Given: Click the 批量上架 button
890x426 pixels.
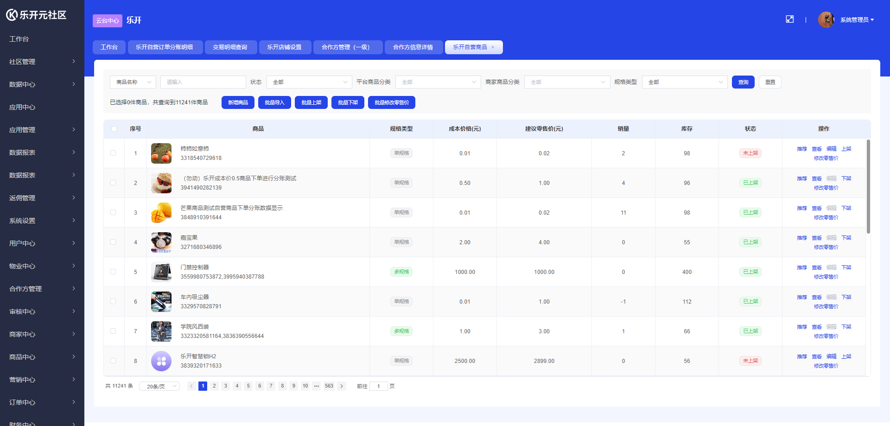Looking at the screenshot, I should pyautogui.click(x=311, y=102).
